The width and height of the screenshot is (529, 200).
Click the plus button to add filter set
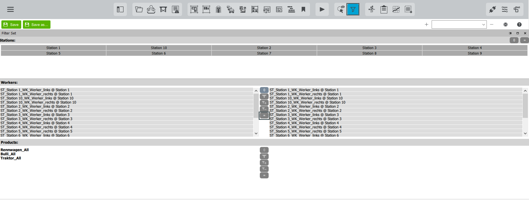click(426, 25)
